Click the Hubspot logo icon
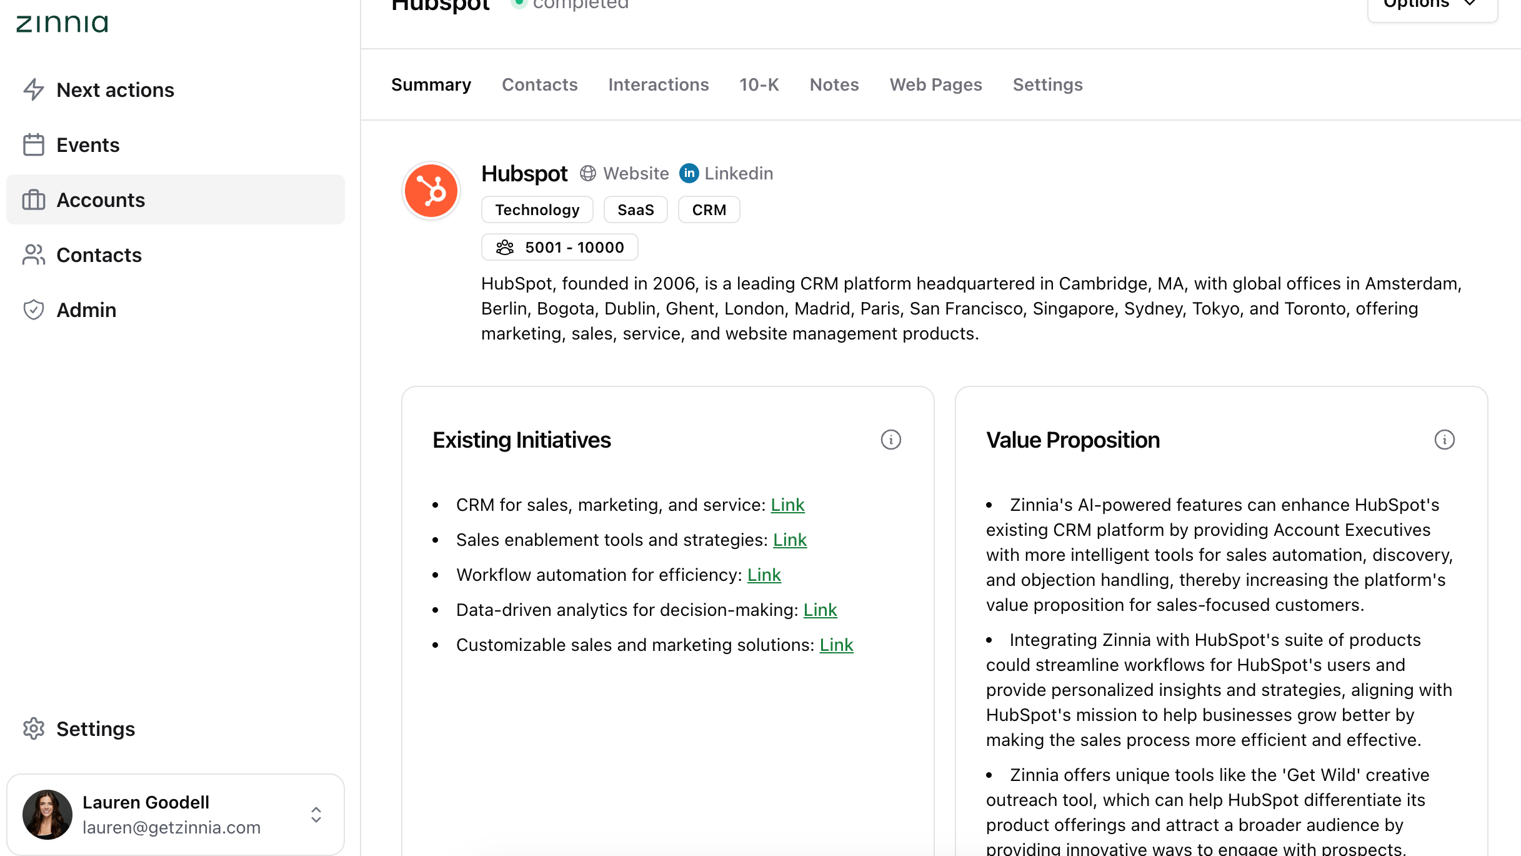Screen dimensions: 1521x856 431,191
